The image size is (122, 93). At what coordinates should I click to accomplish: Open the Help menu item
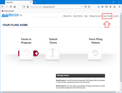[86, 16]
